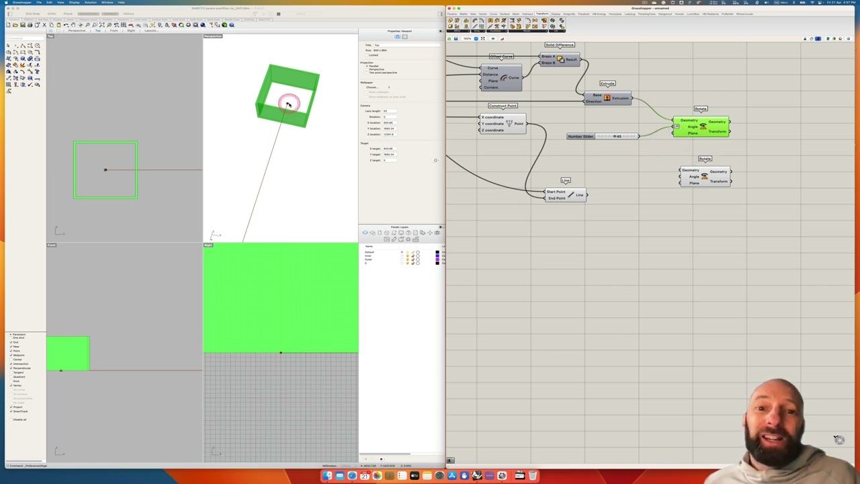The width and height of the screenshot is (860, 484).
Task: Switch to the Front viewport tab
Action: point(114,30)
